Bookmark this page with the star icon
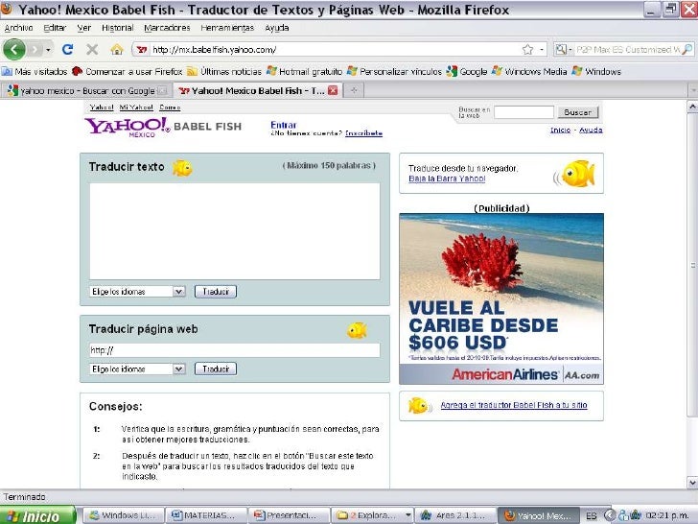The width and height of the screenshot is (698, 524). pos(528,50)
